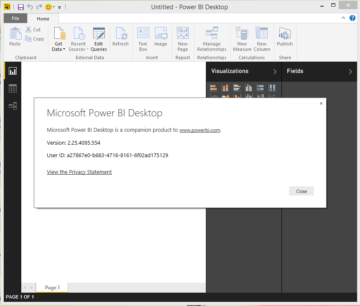The width and height of the screenshot is (360, 306).
Task: Click the Cut command
Action: point(33,30)
